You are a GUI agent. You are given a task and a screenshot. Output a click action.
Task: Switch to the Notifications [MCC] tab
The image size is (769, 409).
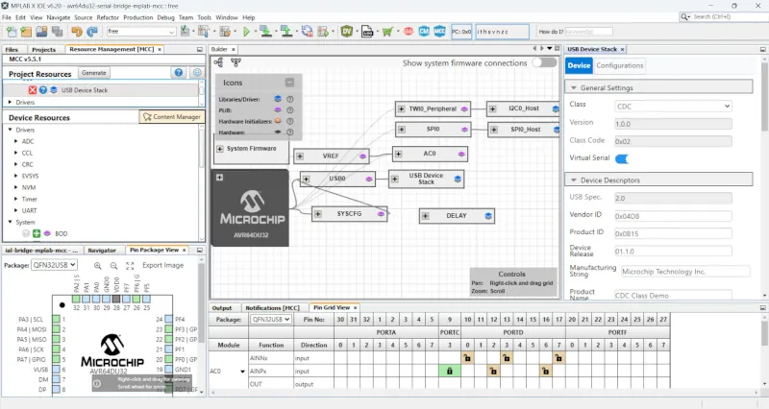pyautogui.click(x=272, y=308)
